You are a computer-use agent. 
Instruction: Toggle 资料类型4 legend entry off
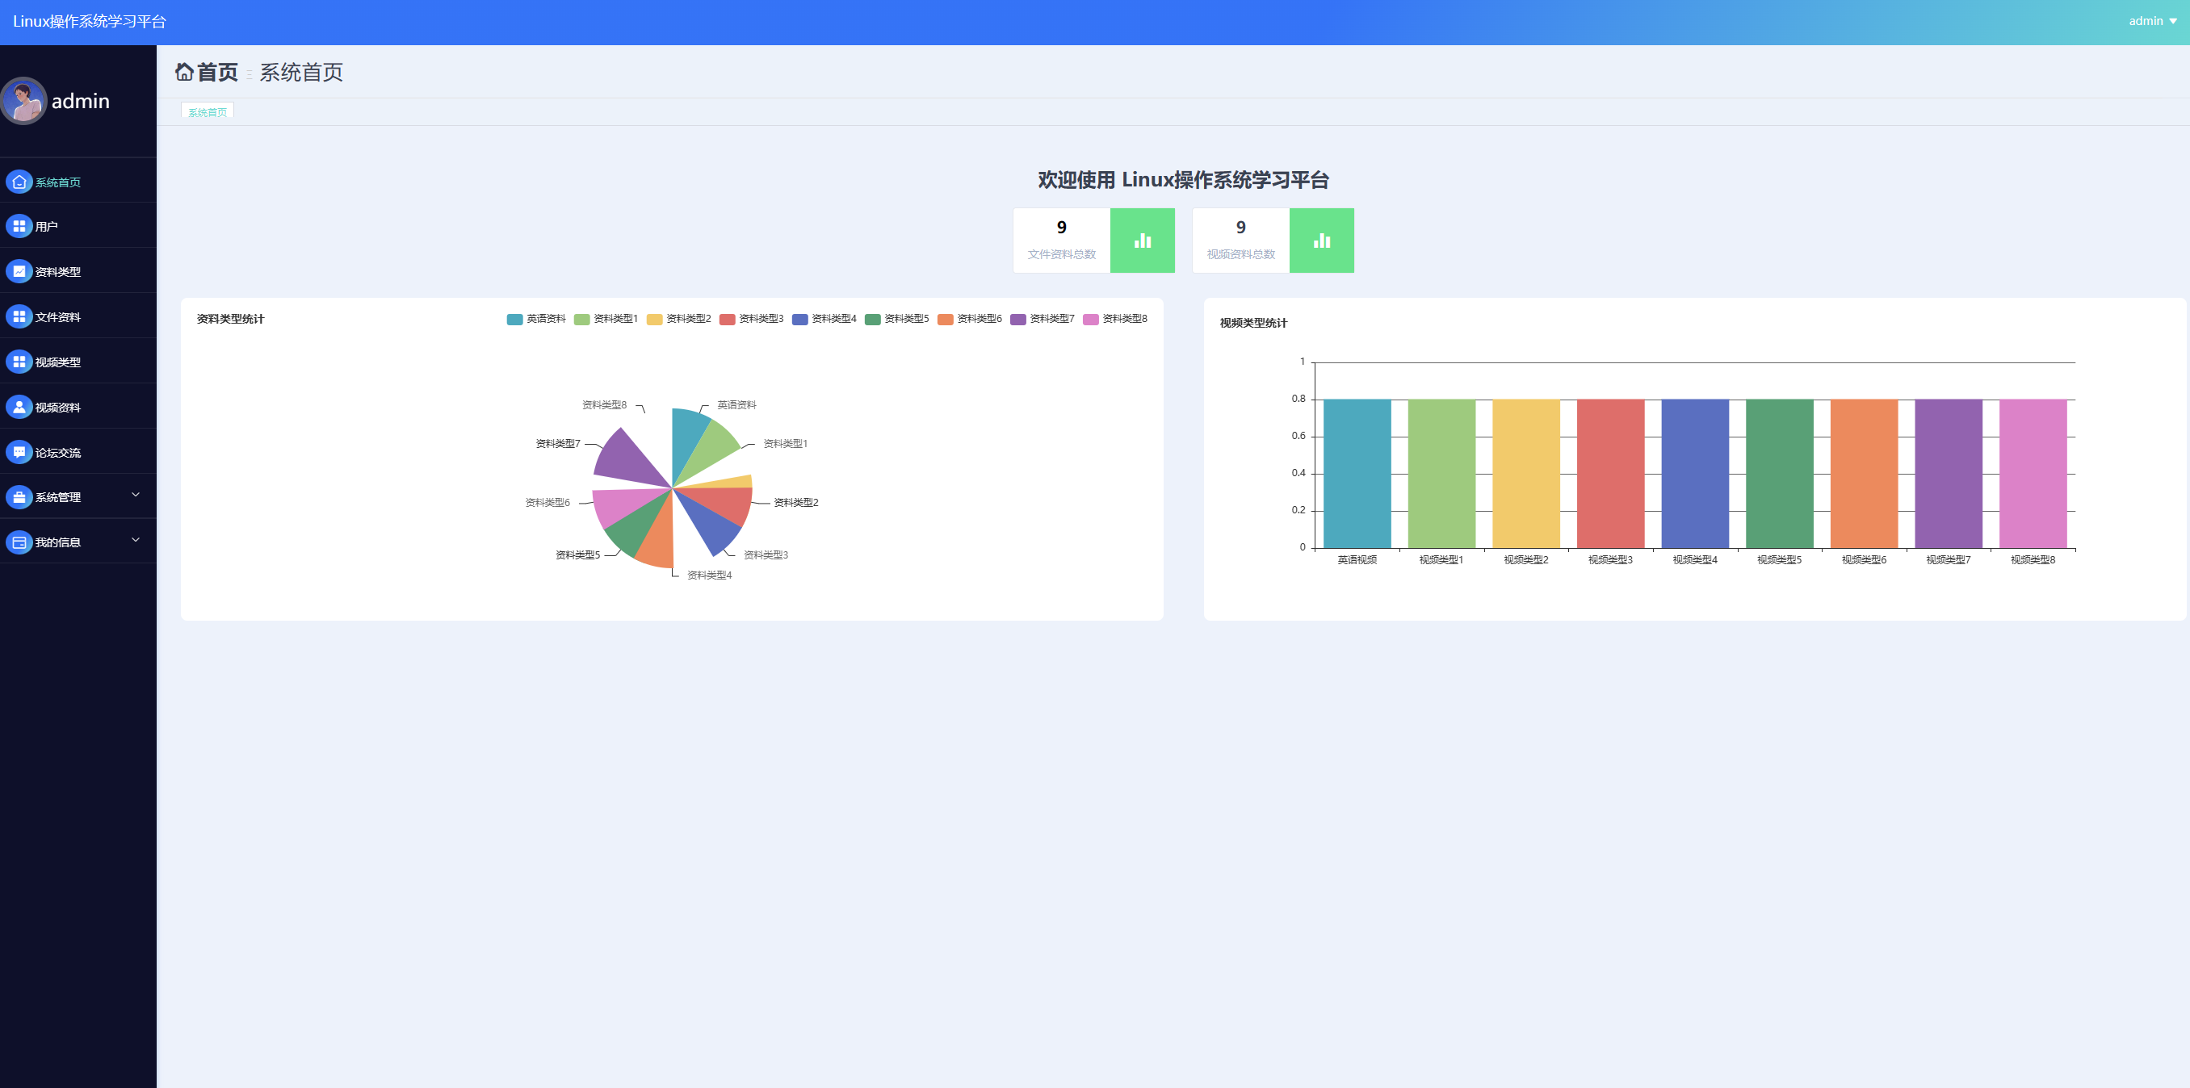(824, 319)
